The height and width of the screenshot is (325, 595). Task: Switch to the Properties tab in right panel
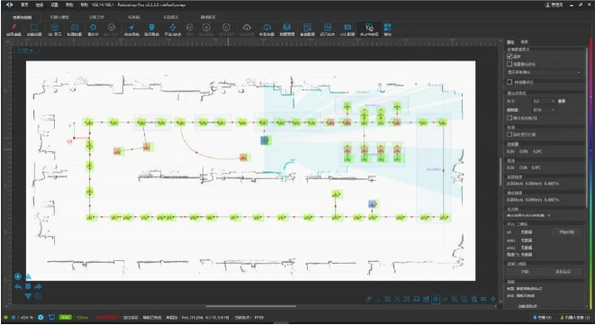pos(510,41)
